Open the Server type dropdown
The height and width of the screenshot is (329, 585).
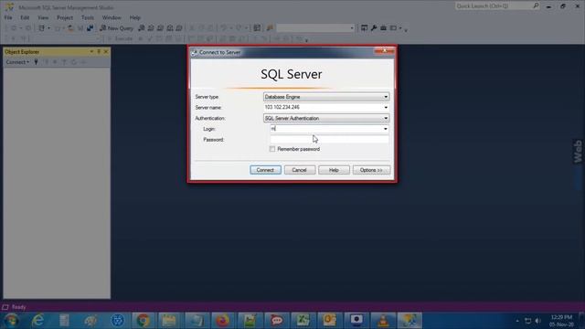tap(326, 97)
